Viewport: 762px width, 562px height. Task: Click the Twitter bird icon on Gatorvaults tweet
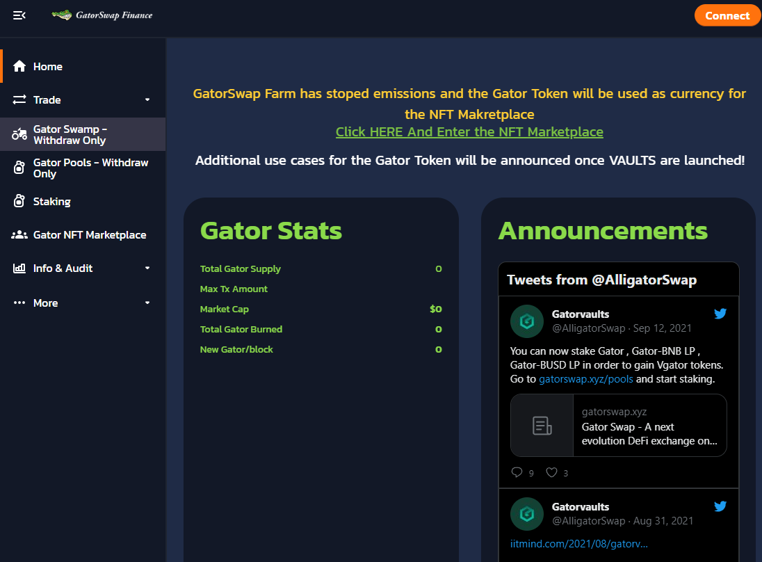coord(720,313)
